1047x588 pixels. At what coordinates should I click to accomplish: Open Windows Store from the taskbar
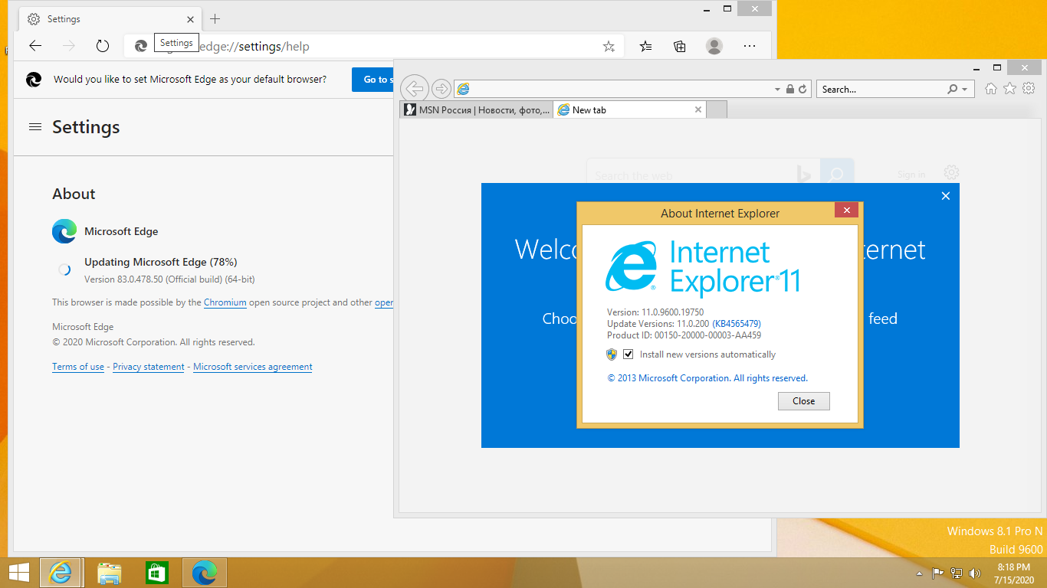click(156, 573)
